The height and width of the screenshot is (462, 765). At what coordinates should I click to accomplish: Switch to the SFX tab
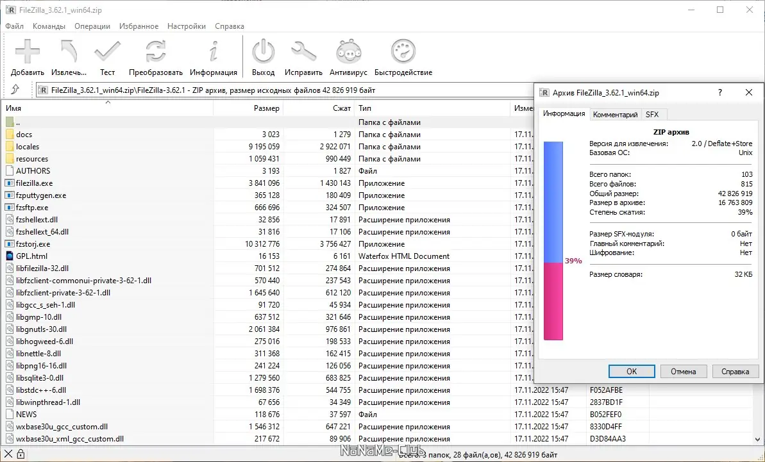pyautogui.click(x=652, y=115)
